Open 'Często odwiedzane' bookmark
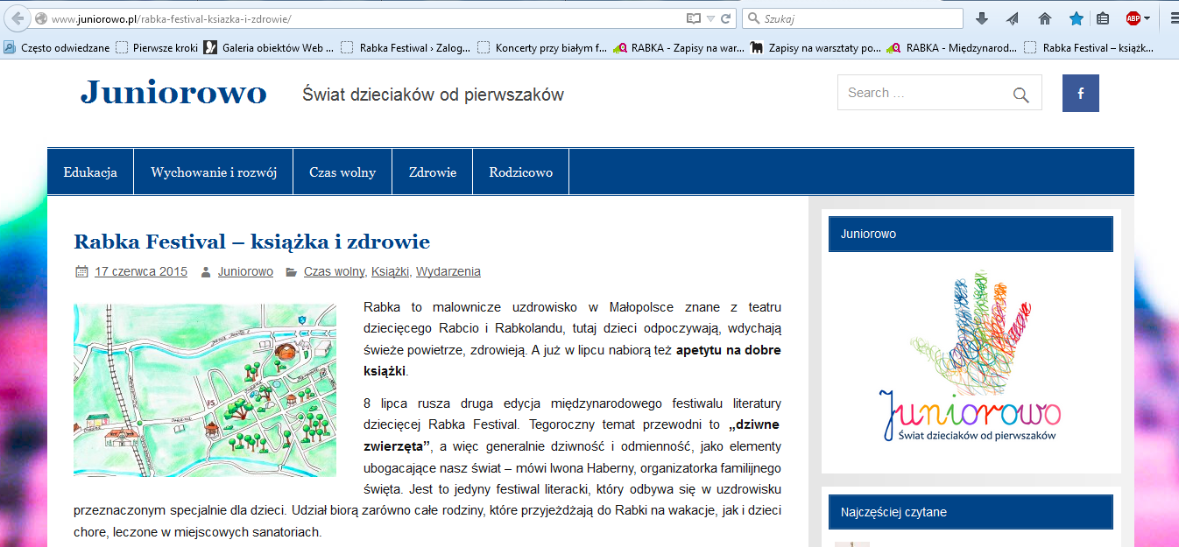 (x=59, y=48)
